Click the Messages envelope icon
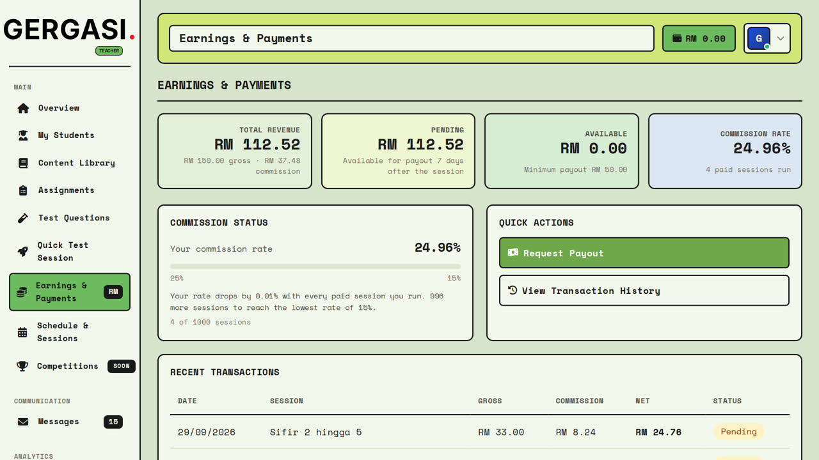 (x=23, y=422)
